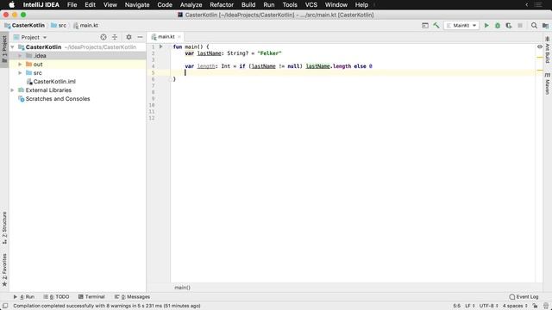Open the VCS menu
The image size is (552, 310).
(x=310, y=5)
